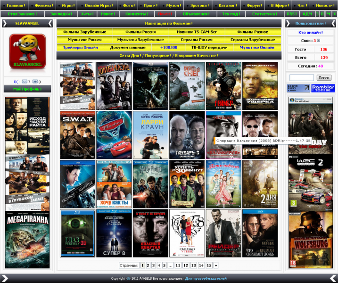Open the Документальные category
338x283 pixels.
pos(128,48)
